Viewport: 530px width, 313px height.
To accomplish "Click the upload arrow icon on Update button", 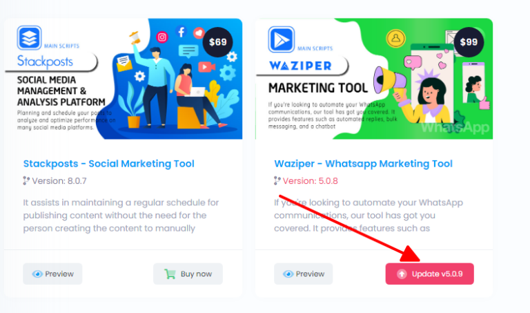I will [402, 274].
